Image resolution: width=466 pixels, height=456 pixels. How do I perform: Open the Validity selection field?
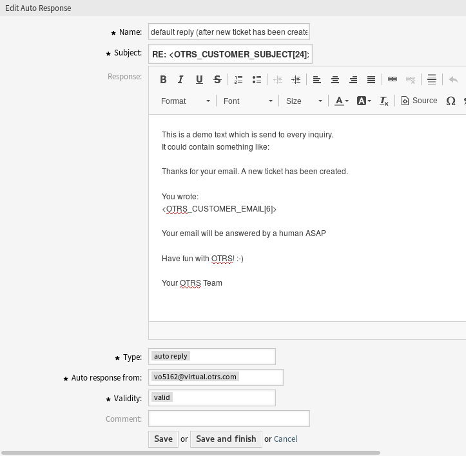pos(212,398)
